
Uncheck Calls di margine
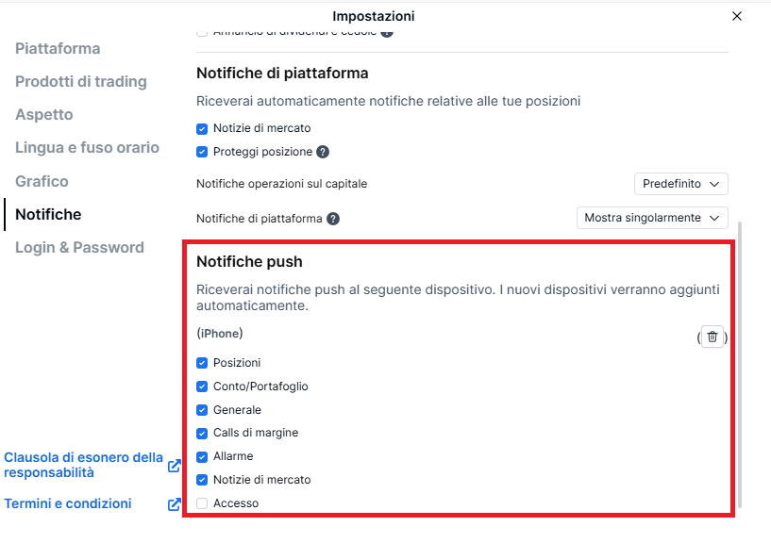tap(202, 434)
